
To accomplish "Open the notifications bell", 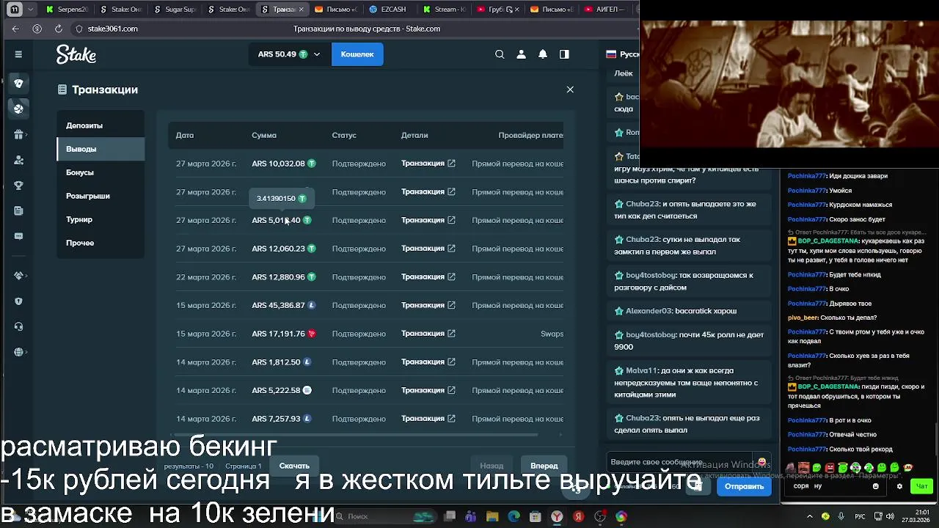I will (x=543, y=54).
